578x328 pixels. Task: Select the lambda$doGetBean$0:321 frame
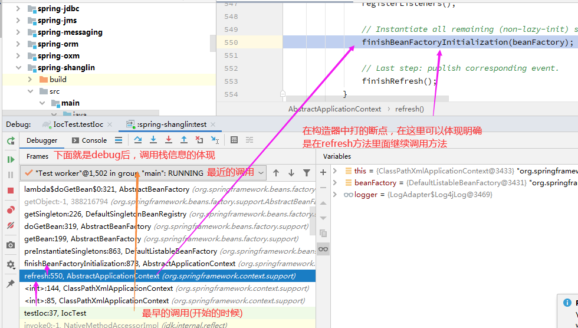pyautogui.click(x=168, y=189)
